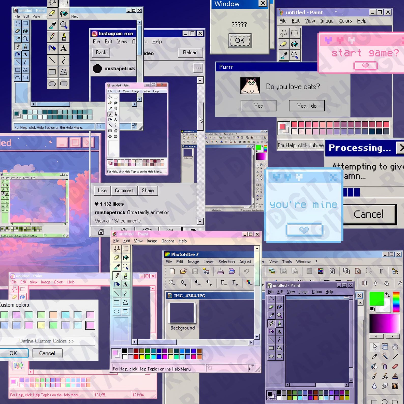The image size is (404, 404).
Task: Click the scroll-down arrow in Instagram.exe scrollbar
Action: click(200, 221)
